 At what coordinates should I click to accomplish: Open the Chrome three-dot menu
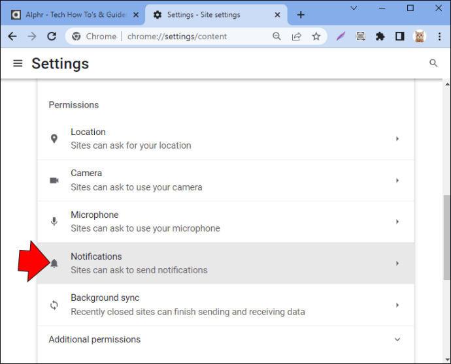point(439,37)
